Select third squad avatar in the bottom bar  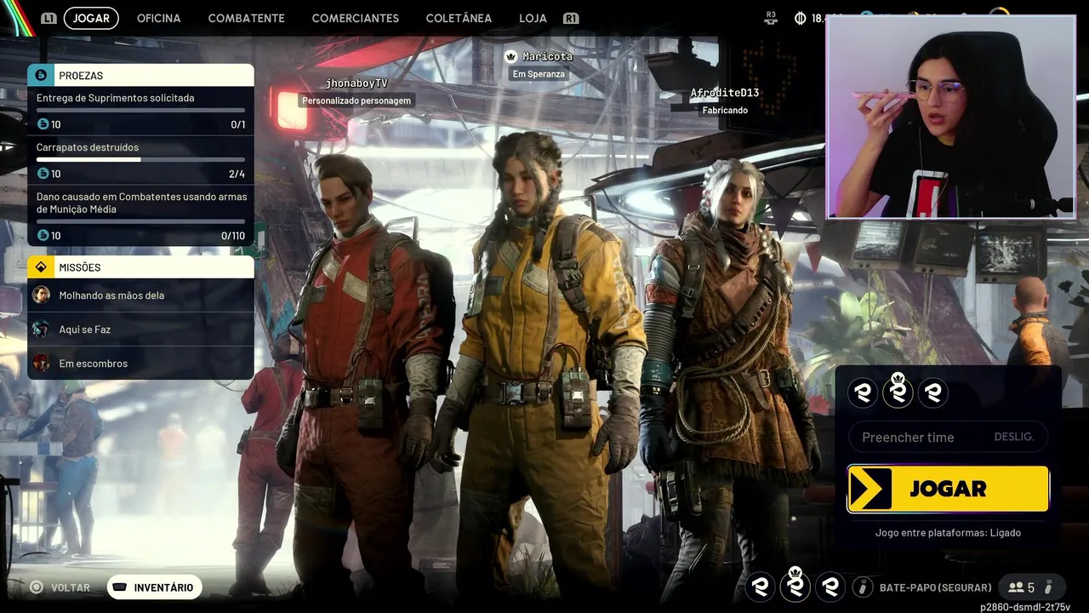pyautogui.click(x=830, y=587)
